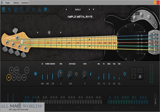Adjust the DI volume slider
The height and width of the screenshot is (112, 160).
pos(42,74)
